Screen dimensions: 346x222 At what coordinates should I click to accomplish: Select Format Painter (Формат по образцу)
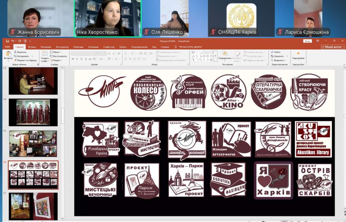click(x=16, y=60)
